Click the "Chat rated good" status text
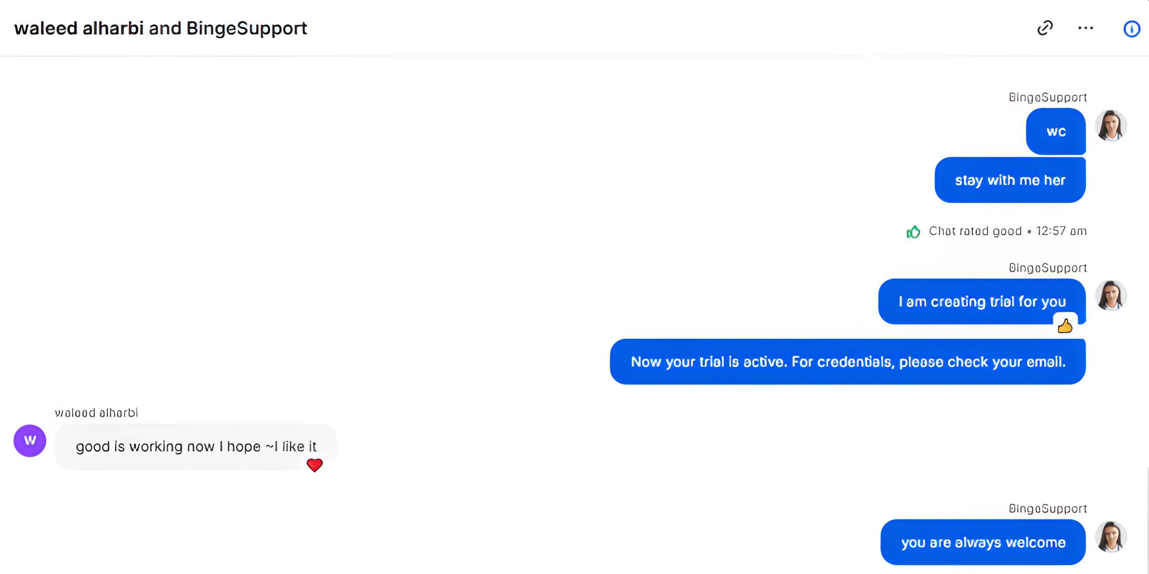Image resolution: width=1149 pixels, height=574 pixels. pos(975,231)
